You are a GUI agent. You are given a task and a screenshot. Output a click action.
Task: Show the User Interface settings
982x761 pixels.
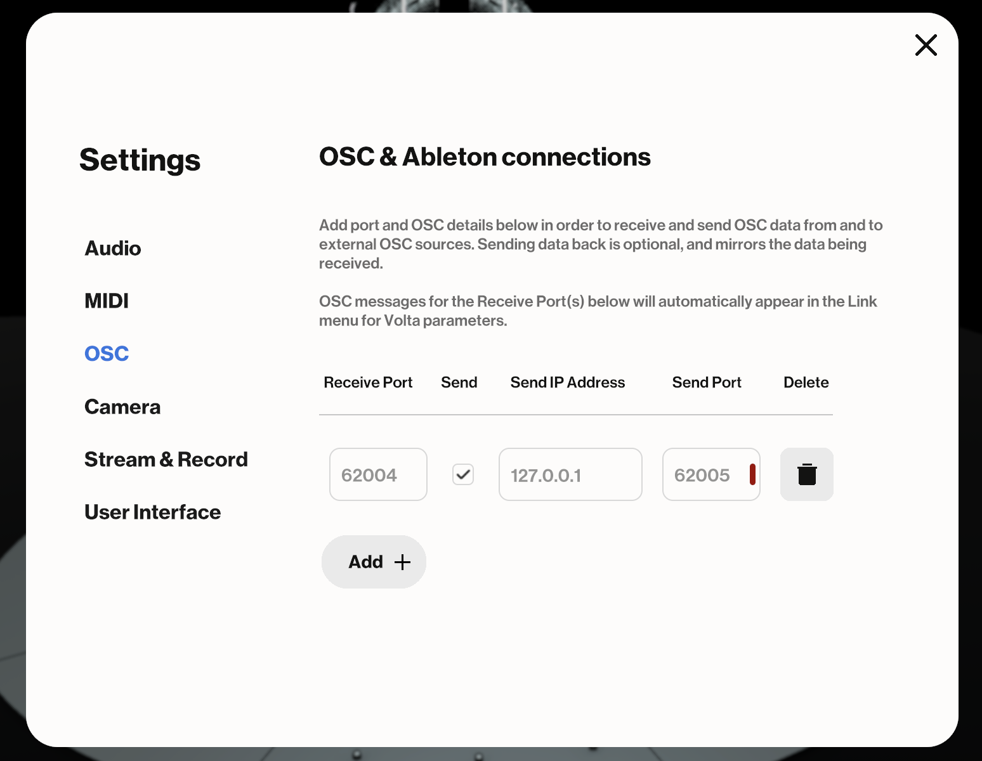(153, 512)
